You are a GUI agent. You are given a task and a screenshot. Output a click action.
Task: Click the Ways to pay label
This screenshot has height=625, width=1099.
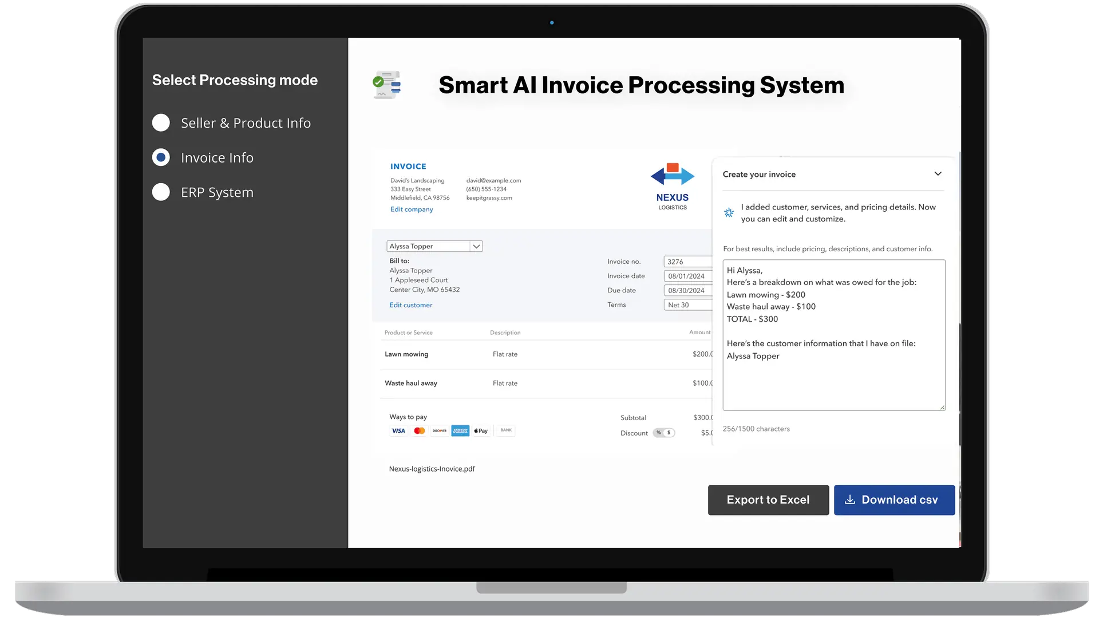408,417
